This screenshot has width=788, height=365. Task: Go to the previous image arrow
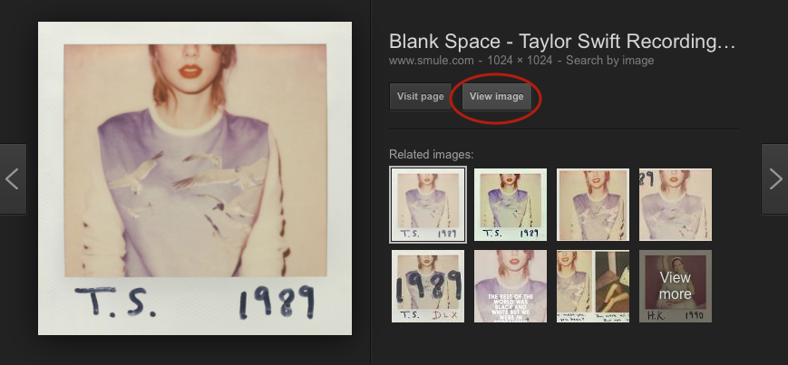[13, 179]
